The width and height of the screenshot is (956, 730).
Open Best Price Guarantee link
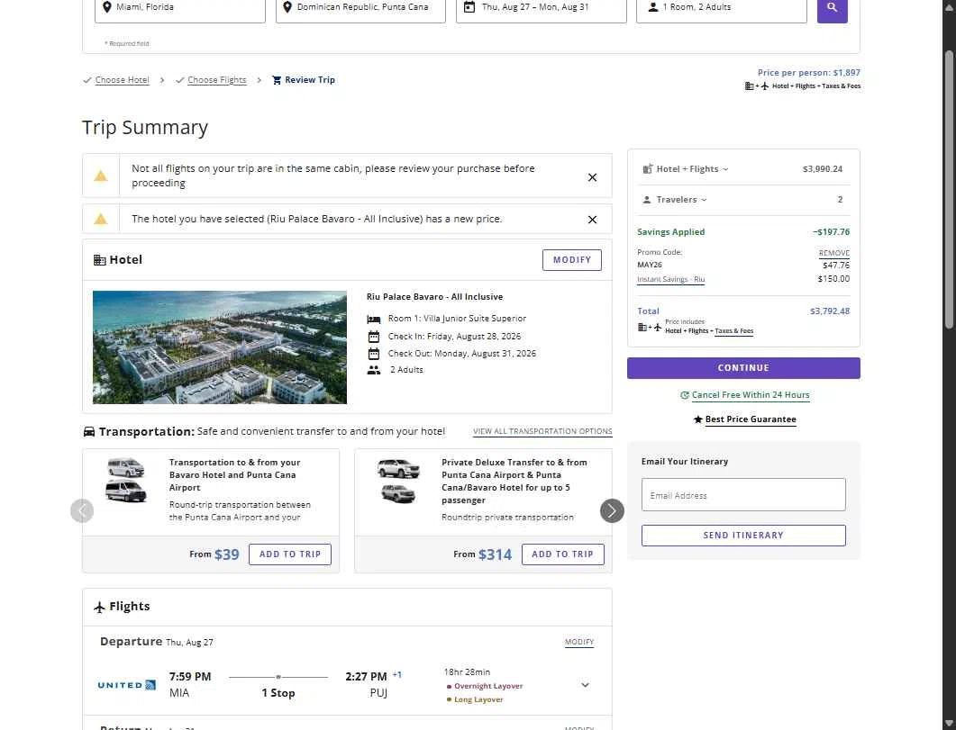pos(751,419)
